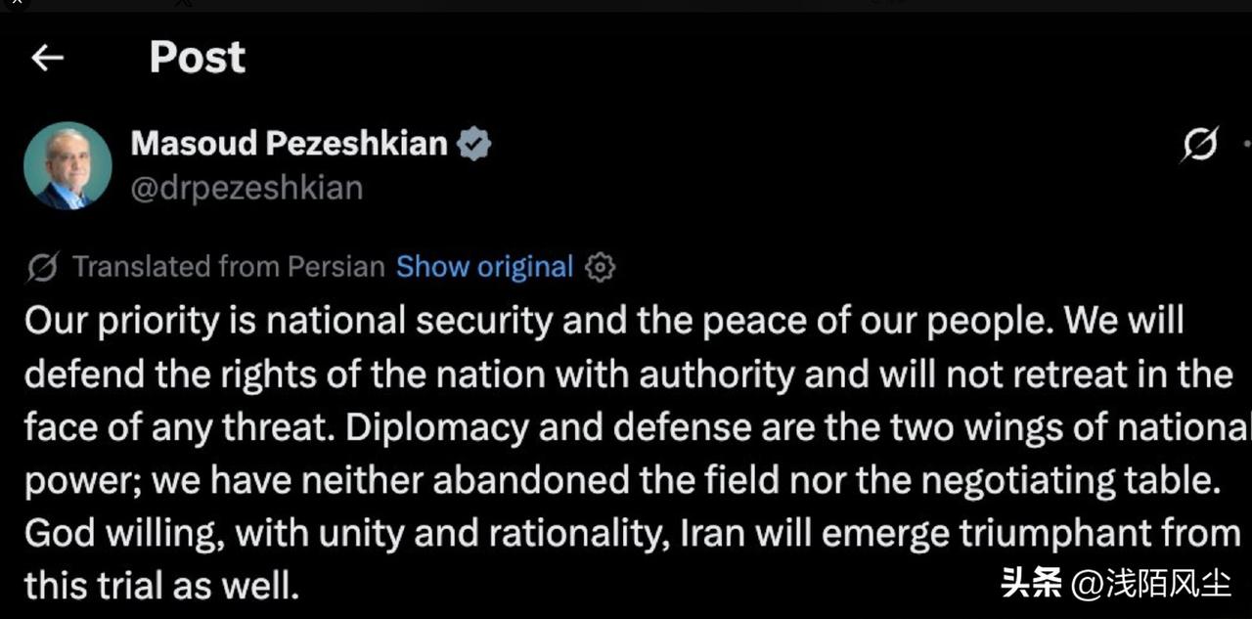Open translation settings gear icon

[x=600, y=267]
